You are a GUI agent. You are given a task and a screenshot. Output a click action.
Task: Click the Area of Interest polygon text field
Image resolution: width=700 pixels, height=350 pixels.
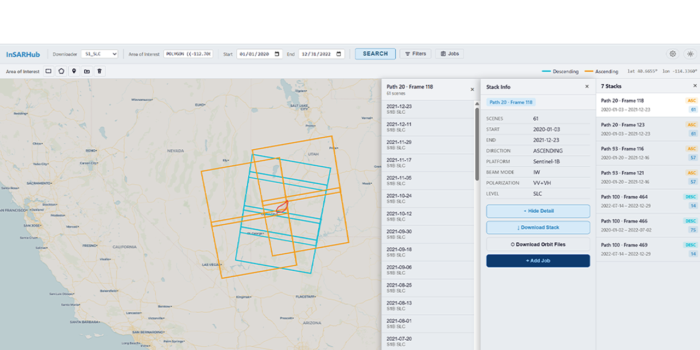click(x=188, y=54)
